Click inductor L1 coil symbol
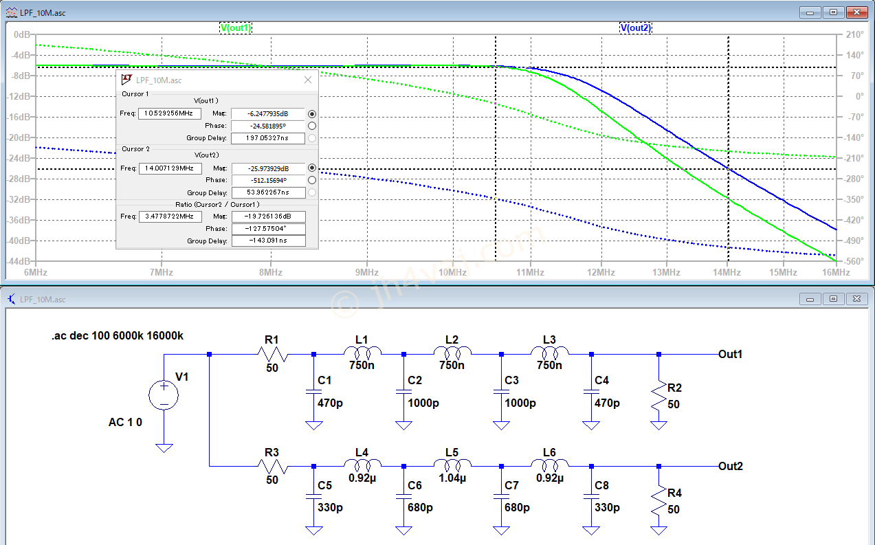Screen dimensions: 875x545 coord(362,353)
